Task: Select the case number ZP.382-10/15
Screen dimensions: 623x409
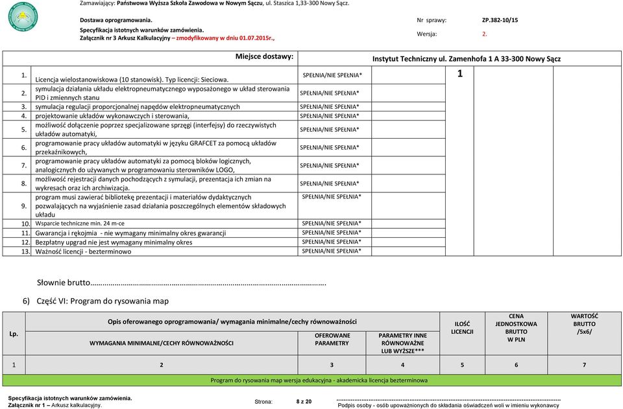Action: [500, 20]
